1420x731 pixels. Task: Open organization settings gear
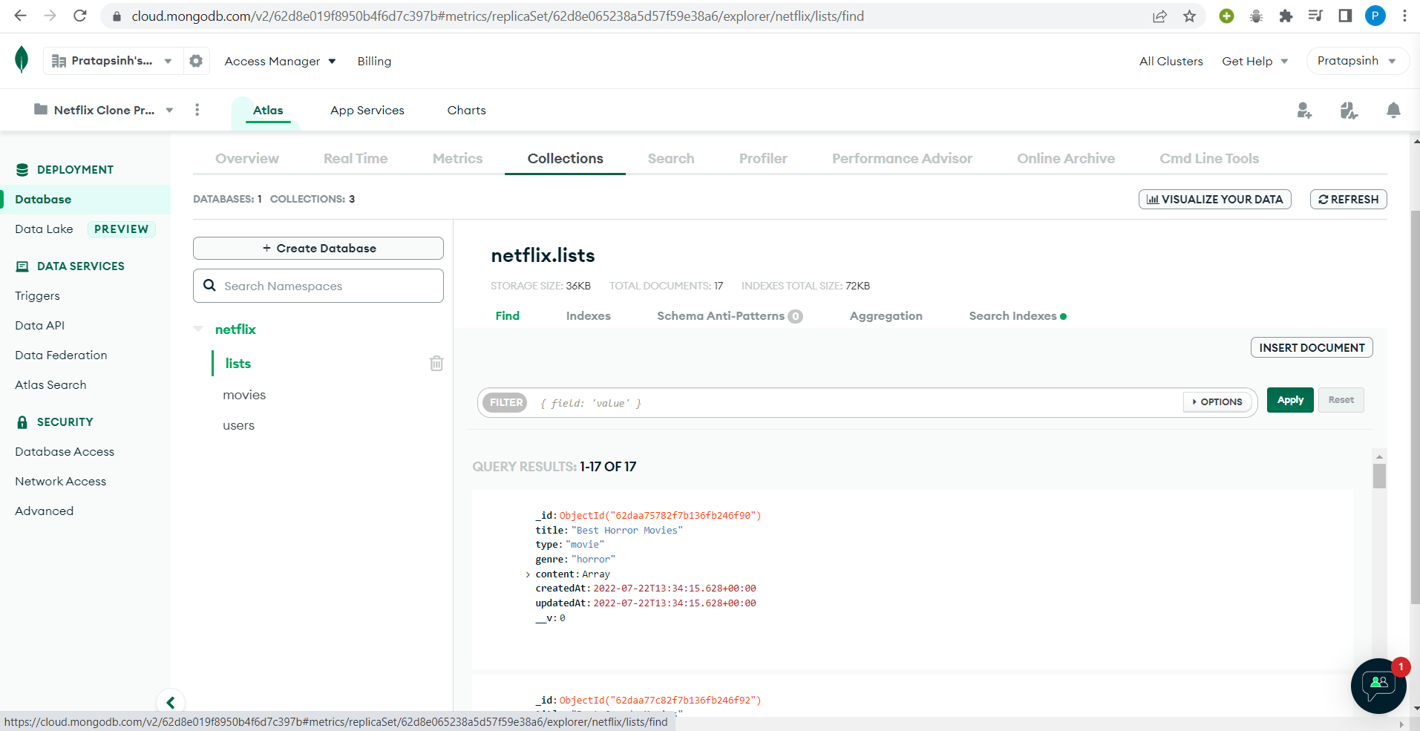195,60
